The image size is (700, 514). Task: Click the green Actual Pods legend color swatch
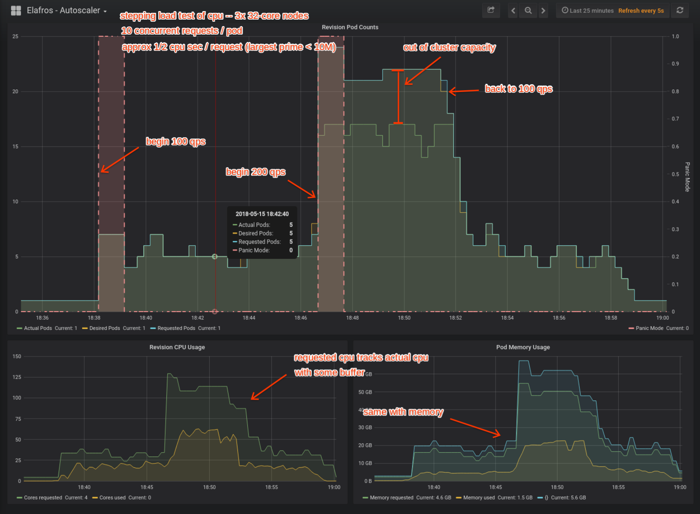click(19, 328)
